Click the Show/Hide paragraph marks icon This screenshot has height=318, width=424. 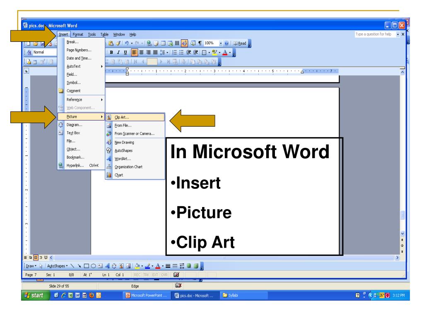pos(200,43)
